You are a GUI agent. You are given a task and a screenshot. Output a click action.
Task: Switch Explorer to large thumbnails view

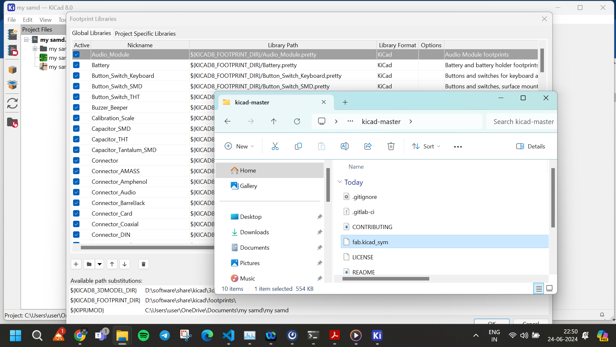(x=549, y=289)
